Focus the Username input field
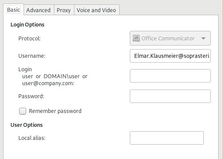223x159 pixels. coord(170,56)
